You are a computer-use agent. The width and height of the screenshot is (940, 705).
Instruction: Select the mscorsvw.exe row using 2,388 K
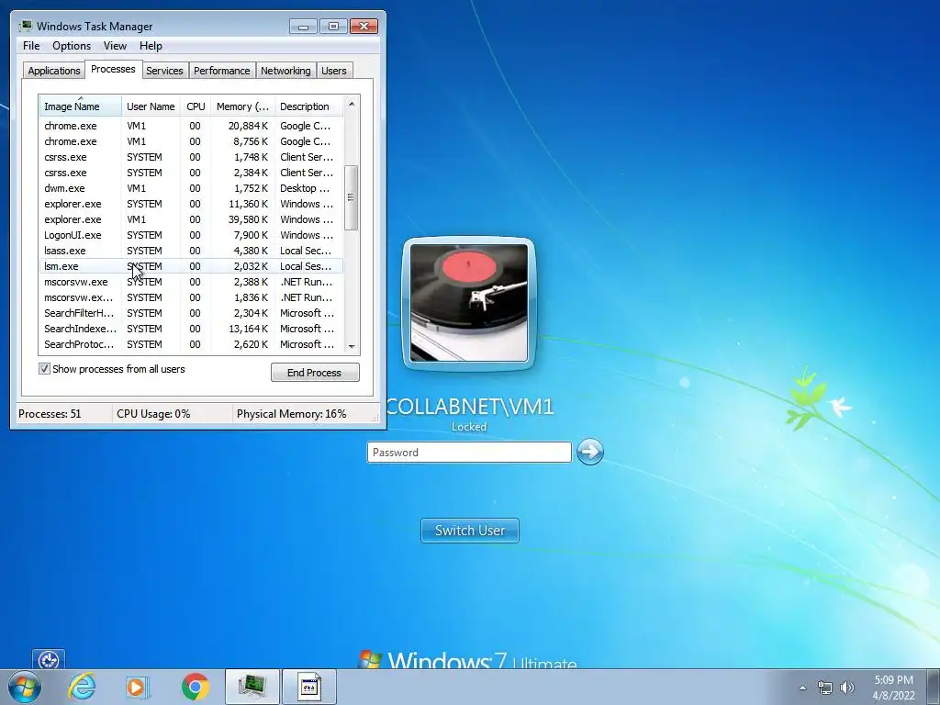tap(191, 282)
